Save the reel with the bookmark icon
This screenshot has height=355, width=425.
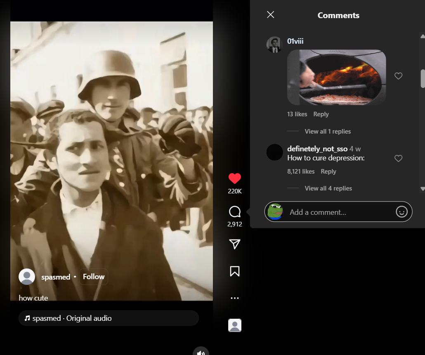click(x=235, y=271)
